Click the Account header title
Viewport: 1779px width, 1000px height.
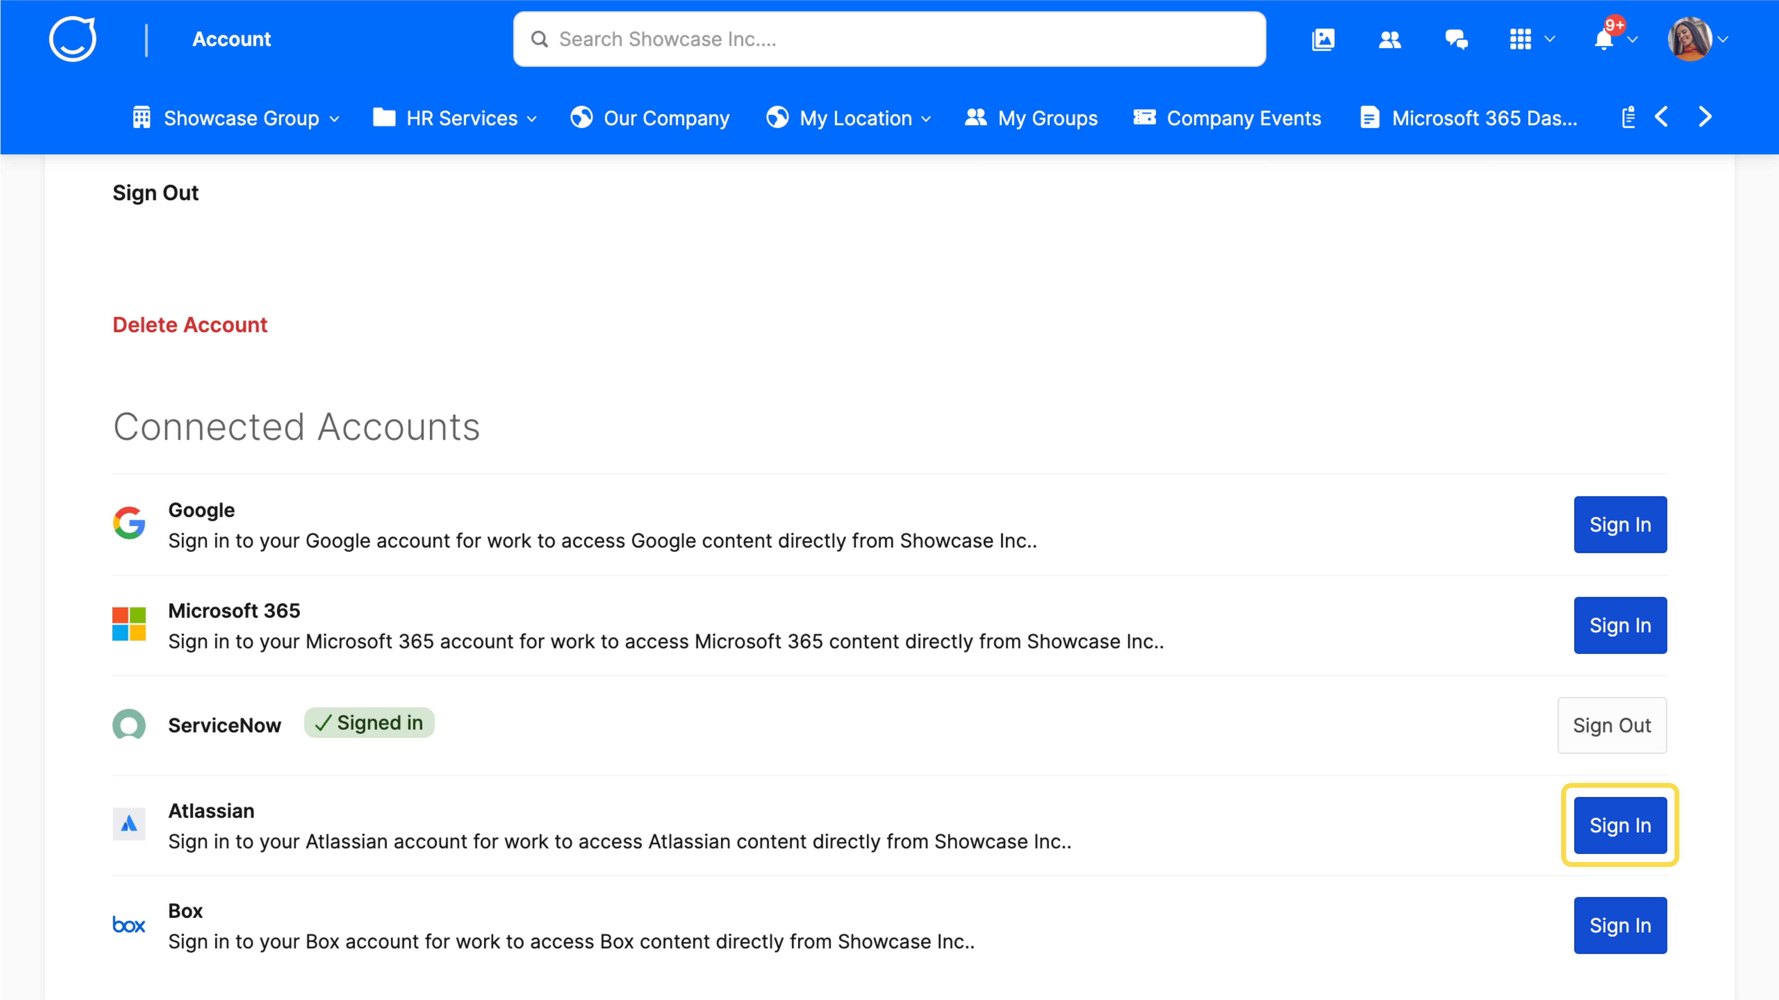231,39
